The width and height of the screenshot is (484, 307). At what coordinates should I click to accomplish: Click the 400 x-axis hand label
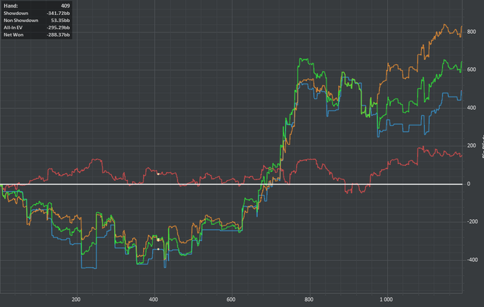(153, 299)
